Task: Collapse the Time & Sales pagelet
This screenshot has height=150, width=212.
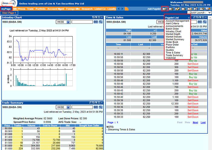Action: 200,17
